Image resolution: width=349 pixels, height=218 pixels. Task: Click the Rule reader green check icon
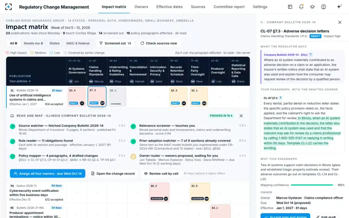click(13, 141)
